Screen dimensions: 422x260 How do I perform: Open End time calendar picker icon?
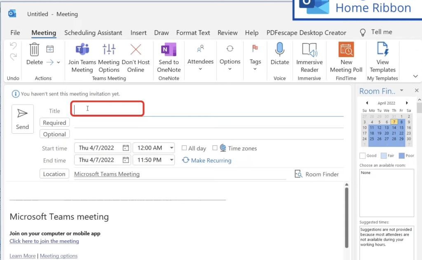coord(126,160)
